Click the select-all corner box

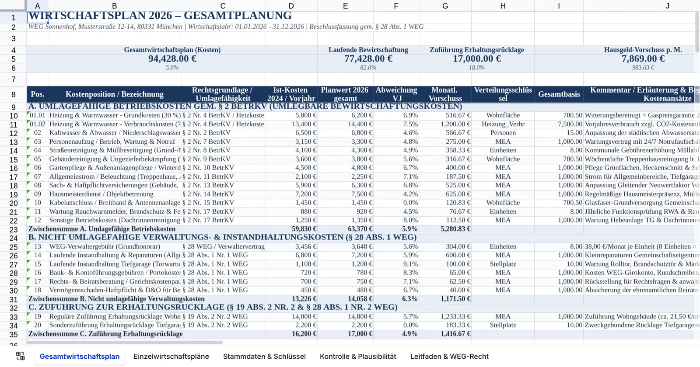tap(13, 6)
